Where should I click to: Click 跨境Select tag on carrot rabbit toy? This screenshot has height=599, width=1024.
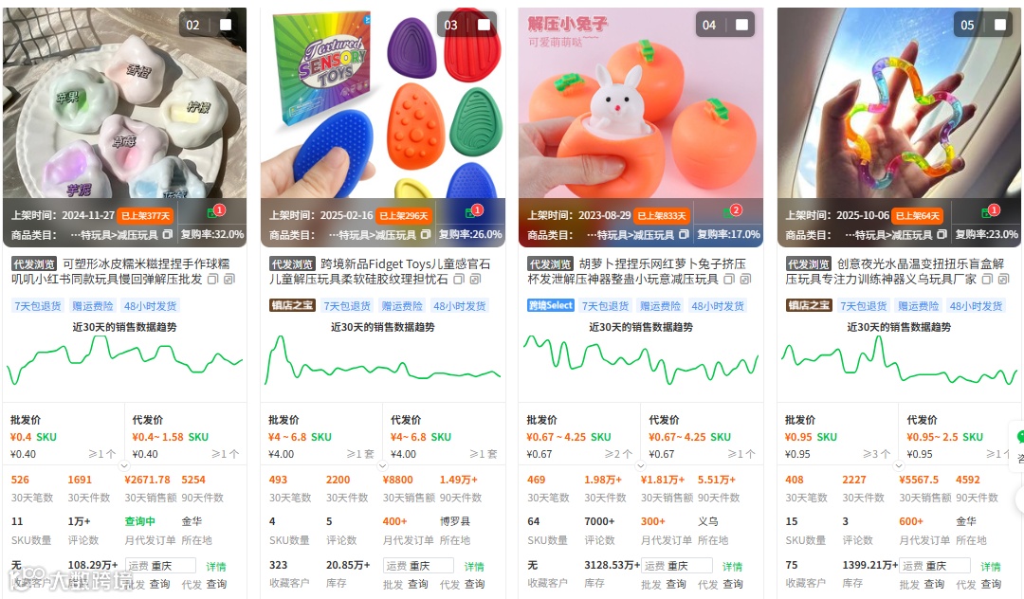click(551, 305)
